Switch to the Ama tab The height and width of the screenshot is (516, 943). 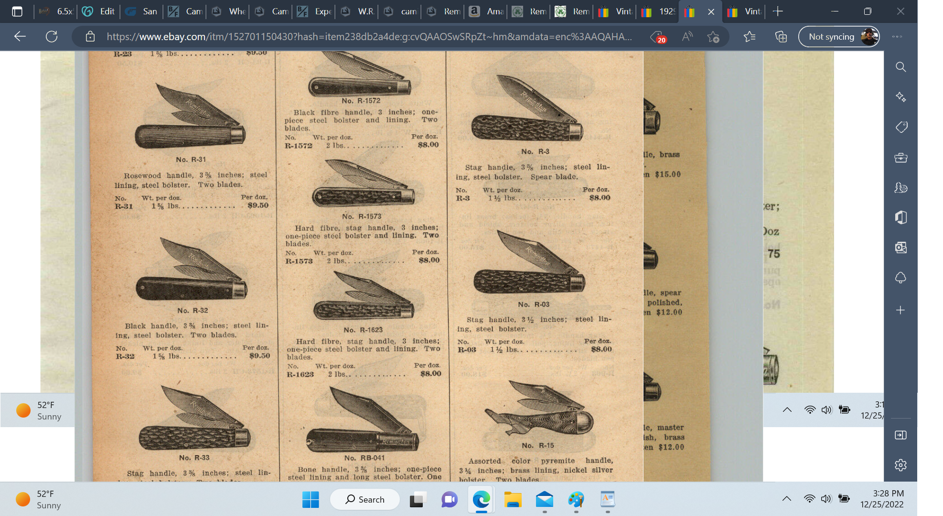[485, 11]
